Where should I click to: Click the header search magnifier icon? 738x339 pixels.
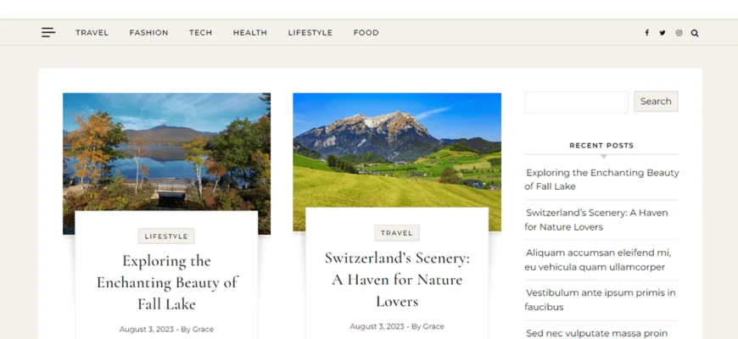695,33
